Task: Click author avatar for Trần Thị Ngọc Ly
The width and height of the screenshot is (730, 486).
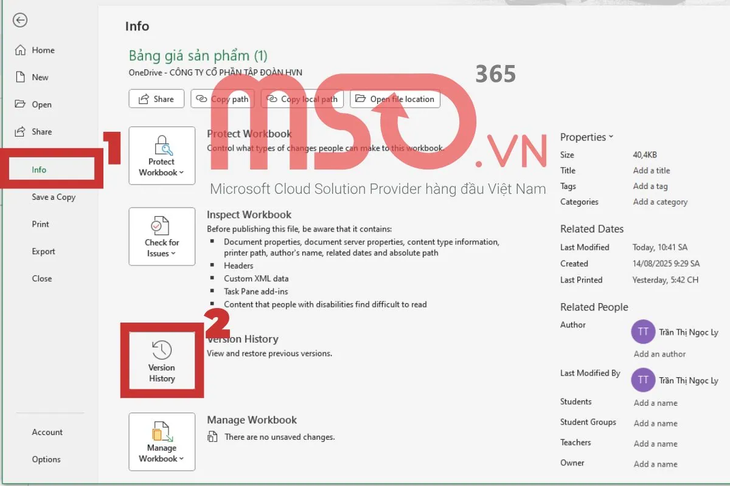Action: coord(643,332)
